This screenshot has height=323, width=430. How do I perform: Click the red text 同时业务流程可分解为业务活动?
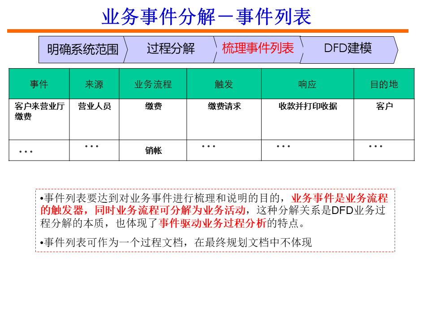(x=170, y=210)
